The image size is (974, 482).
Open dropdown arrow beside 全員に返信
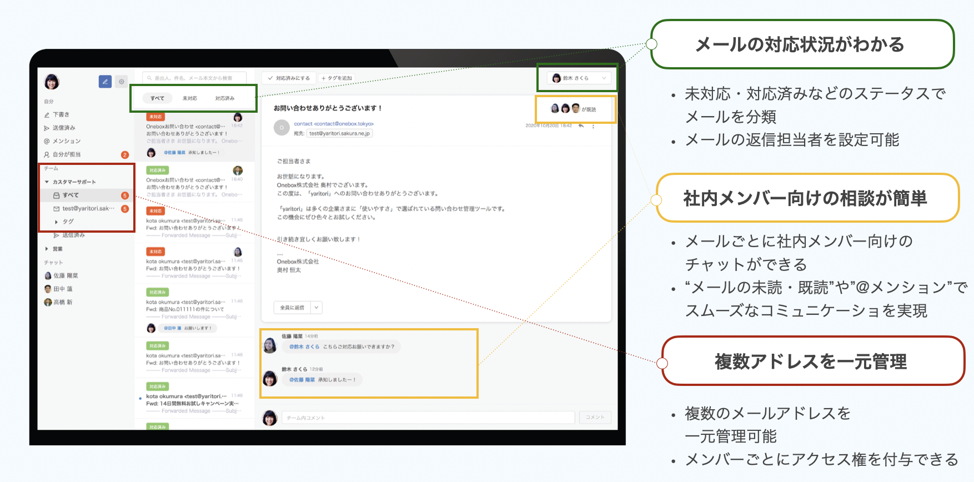tap(316, 307)
